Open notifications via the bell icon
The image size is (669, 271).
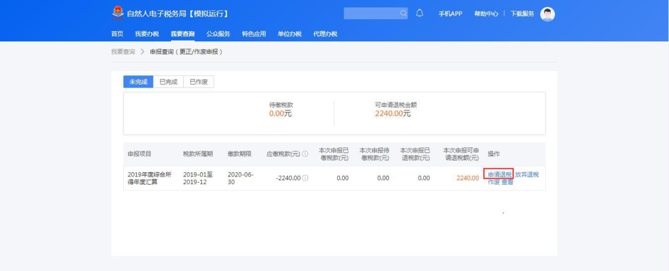click(x=419, y=13)
